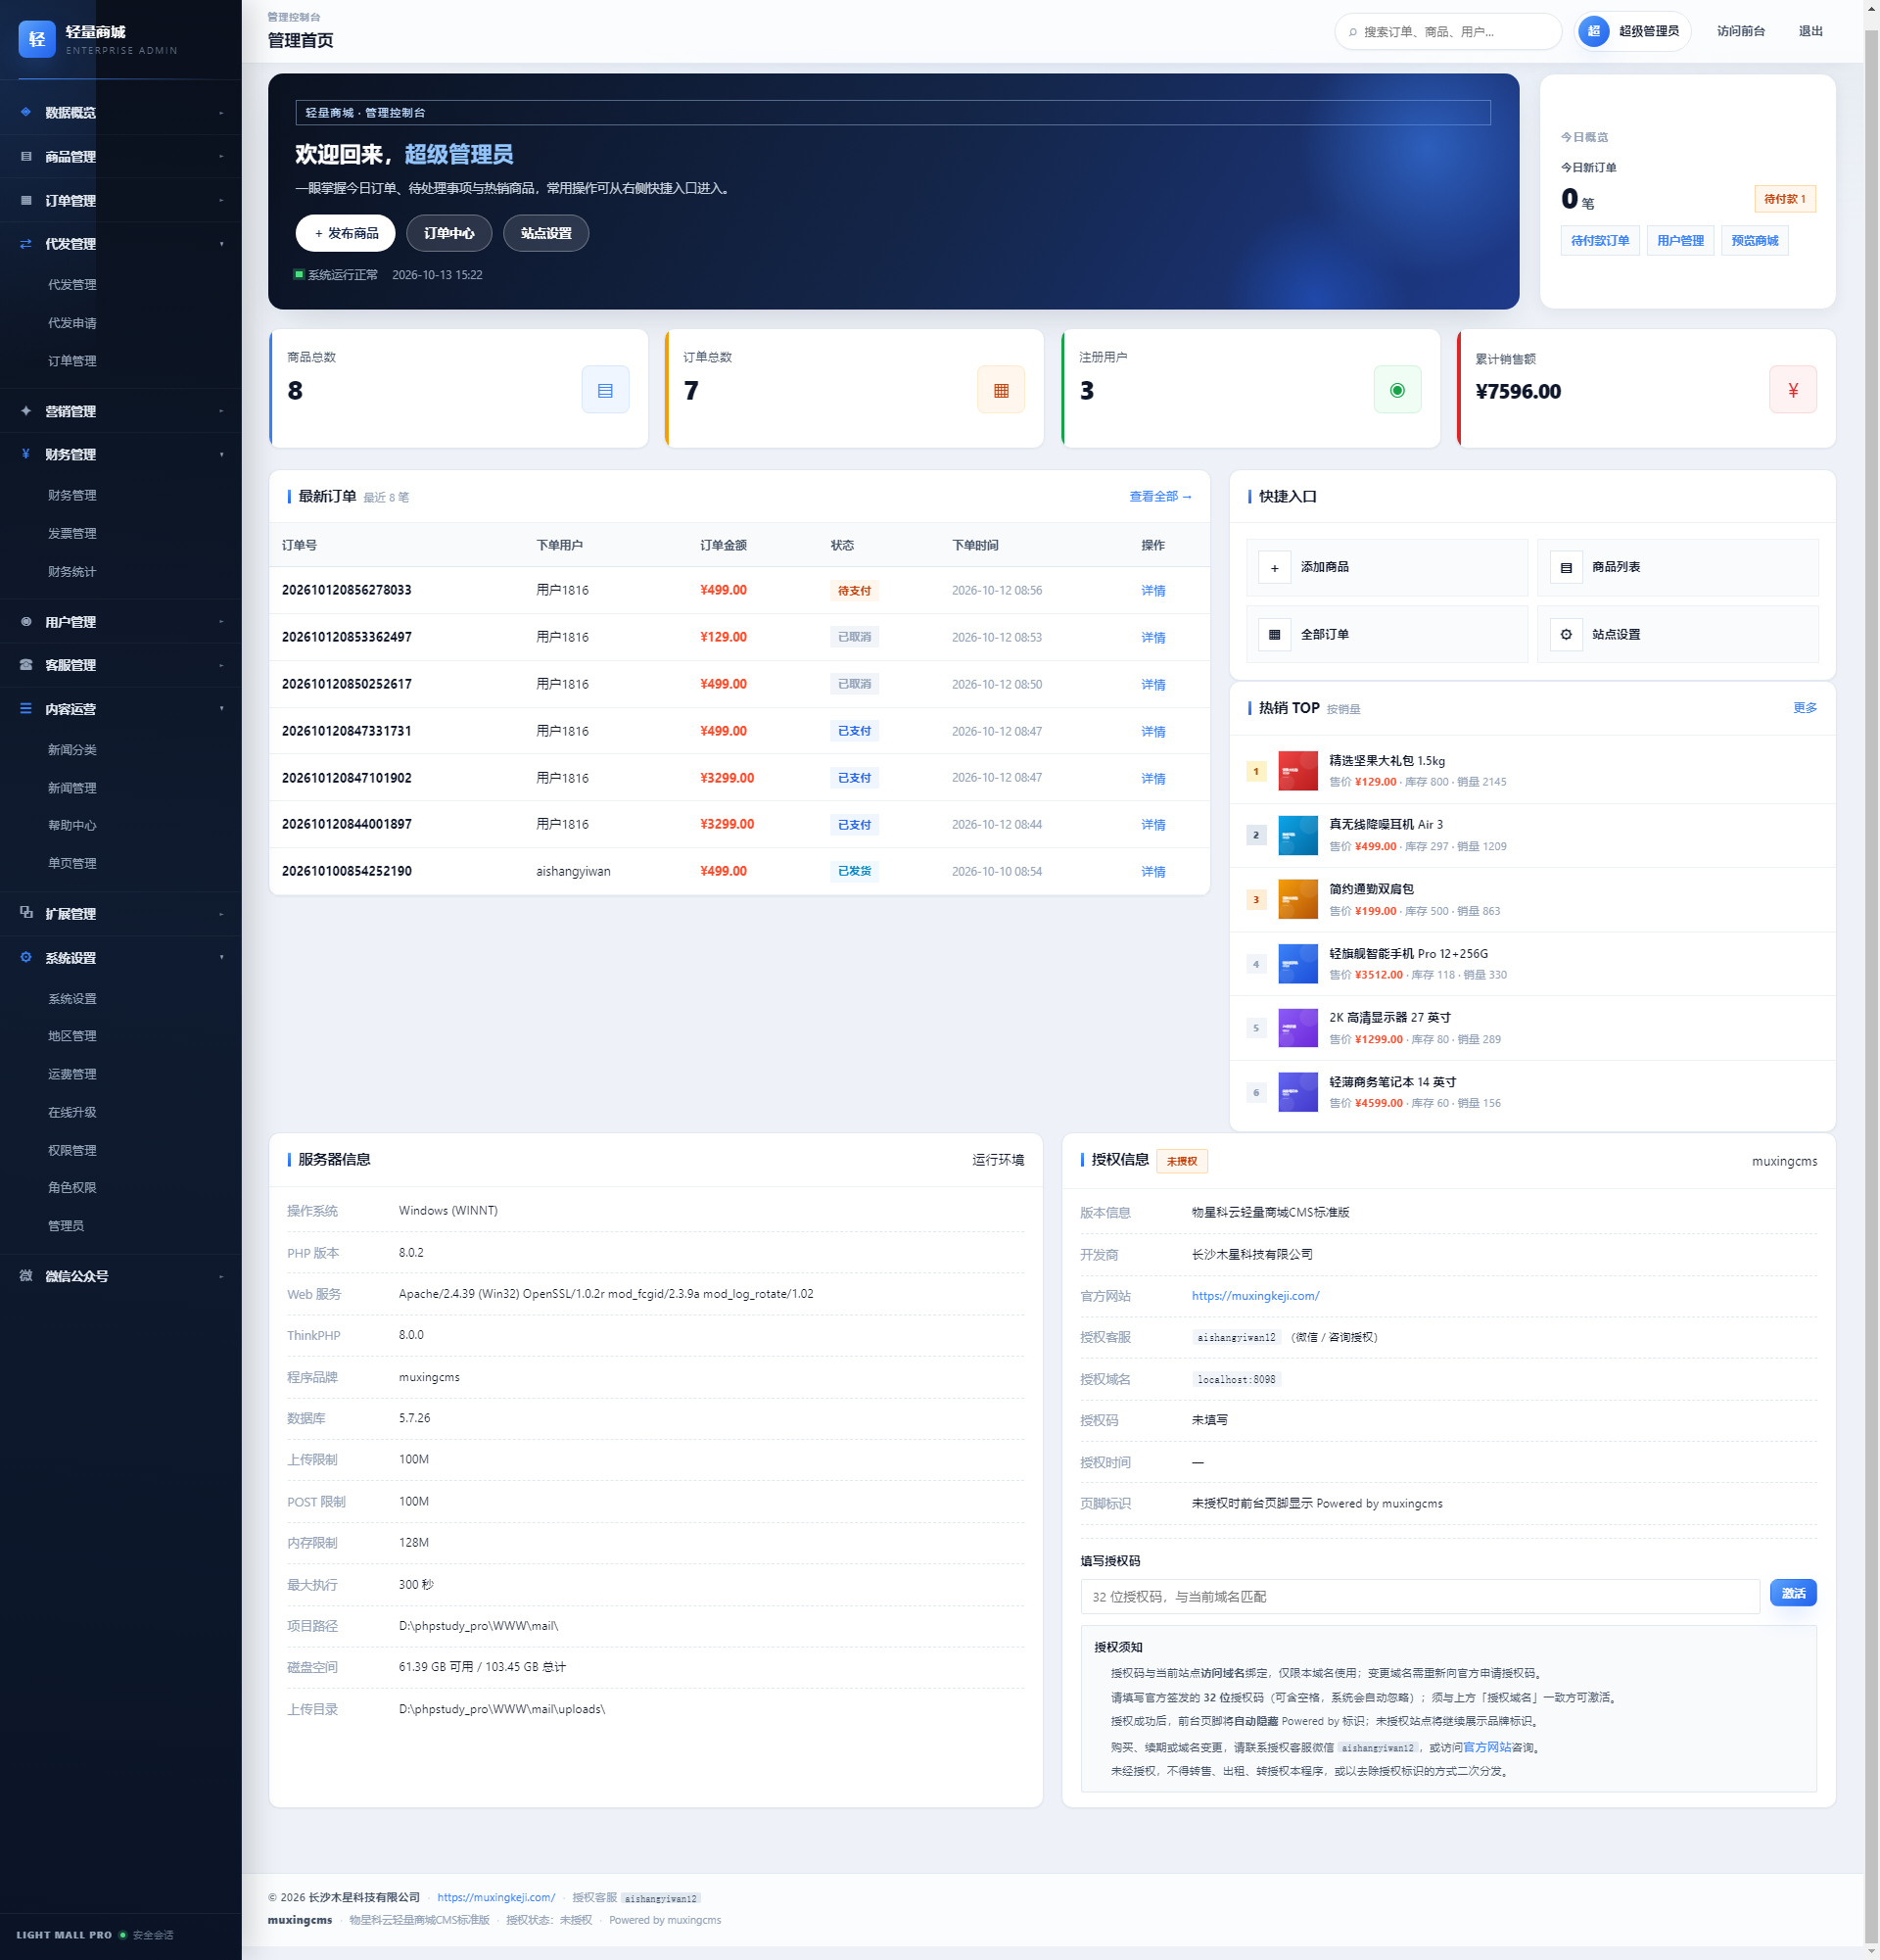
Task: Open 角色权限 submenu item
Action: tap(71, 1188)
